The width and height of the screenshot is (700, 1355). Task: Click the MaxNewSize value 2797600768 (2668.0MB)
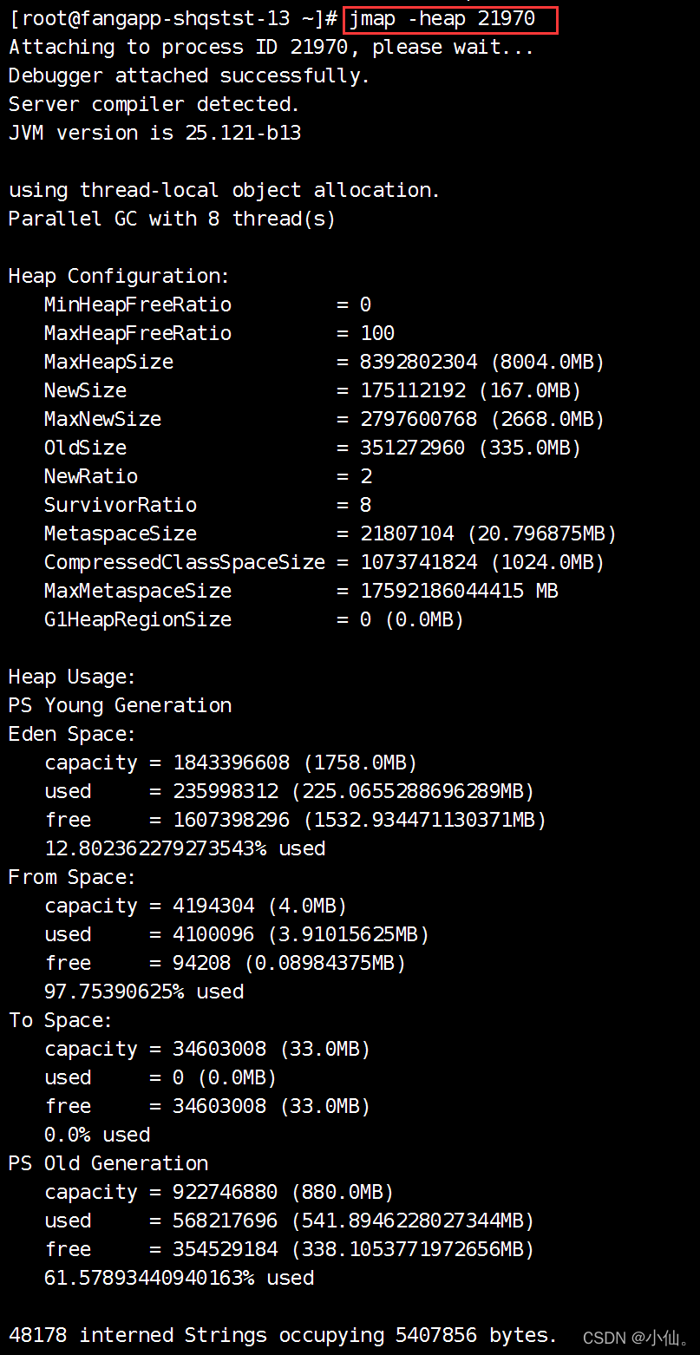[482, 419]
